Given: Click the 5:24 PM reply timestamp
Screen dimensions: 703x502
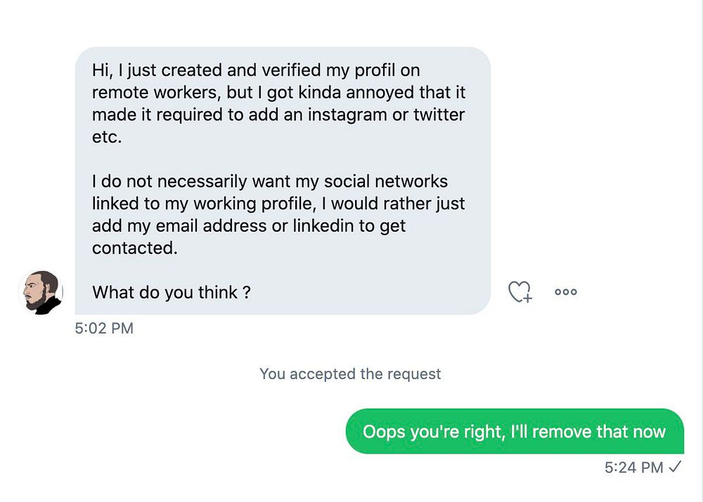Looking at the screenshot, I should point(633,467).
